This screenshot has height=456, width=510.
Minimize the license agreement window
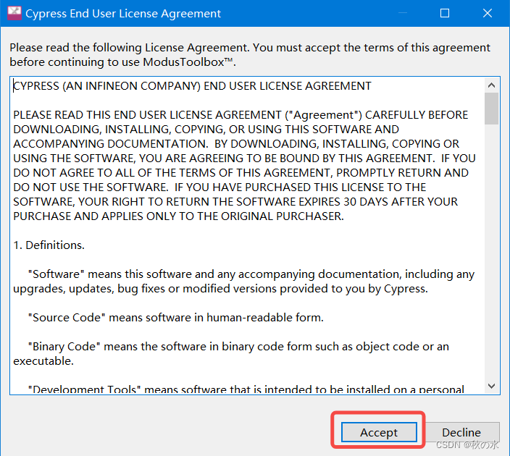tap(403, 13)
